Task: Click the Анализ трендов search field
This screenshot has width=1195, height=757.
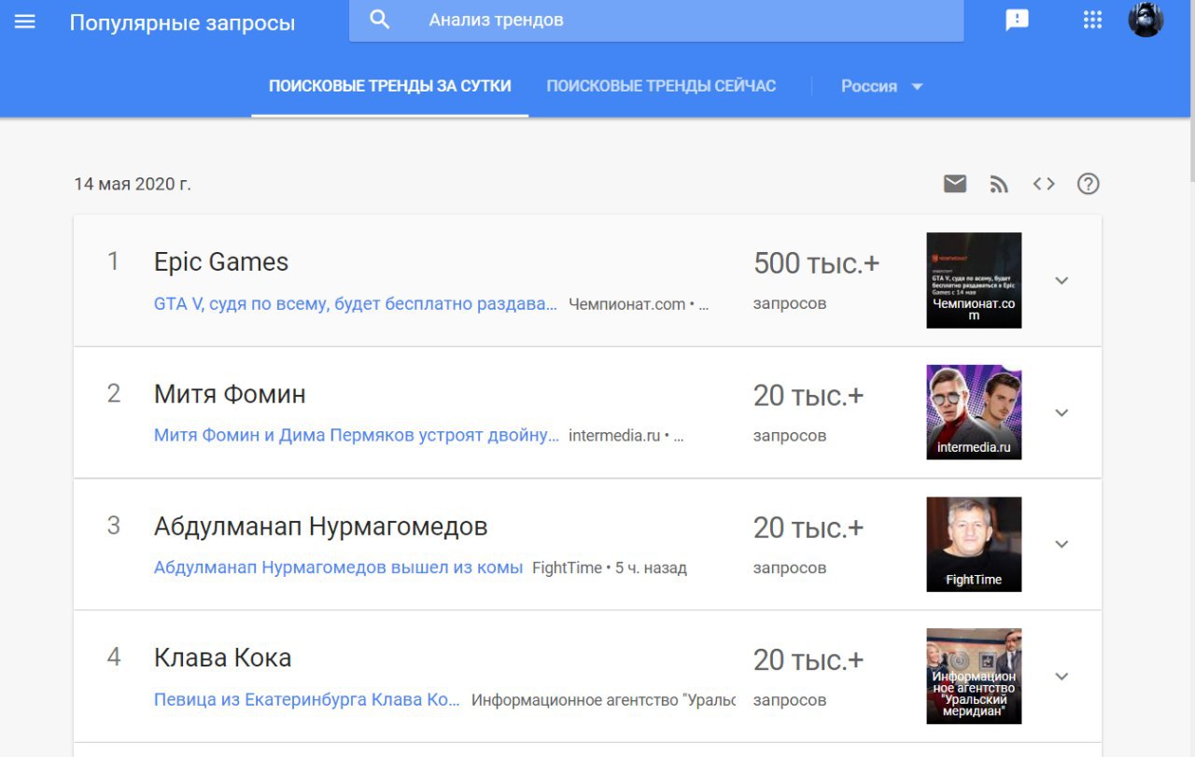Action: [x=656, y=21]
